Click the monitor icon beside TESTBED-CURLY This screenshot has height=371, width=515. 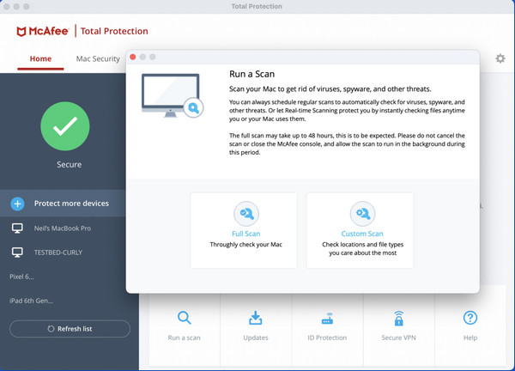tap(17, 252)
